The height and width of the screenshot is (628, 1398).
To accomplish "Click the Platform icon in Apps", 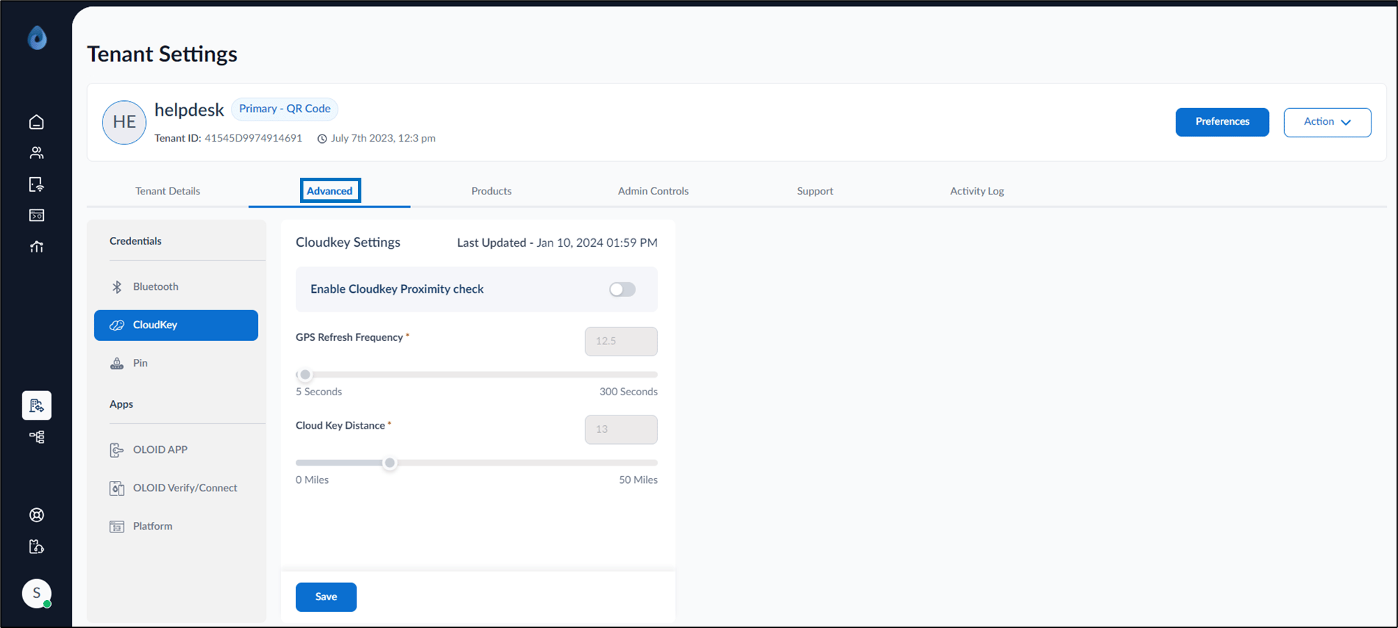I will coord(117,526).
